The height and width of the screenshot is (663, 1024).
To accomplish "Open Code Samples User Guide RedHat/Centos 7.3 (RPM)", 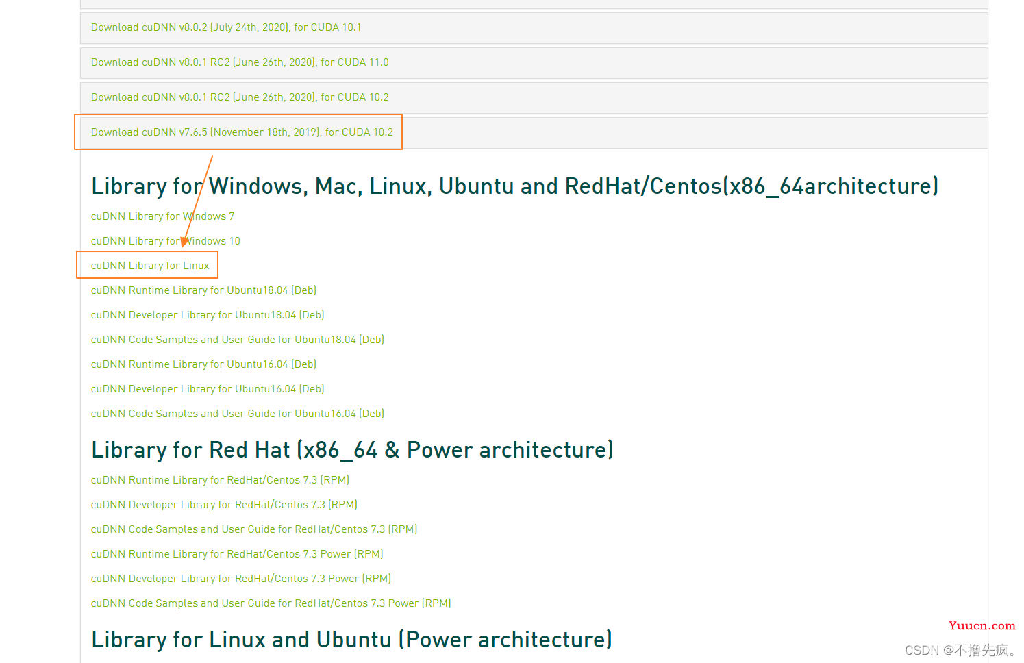I will coord(254,529).
